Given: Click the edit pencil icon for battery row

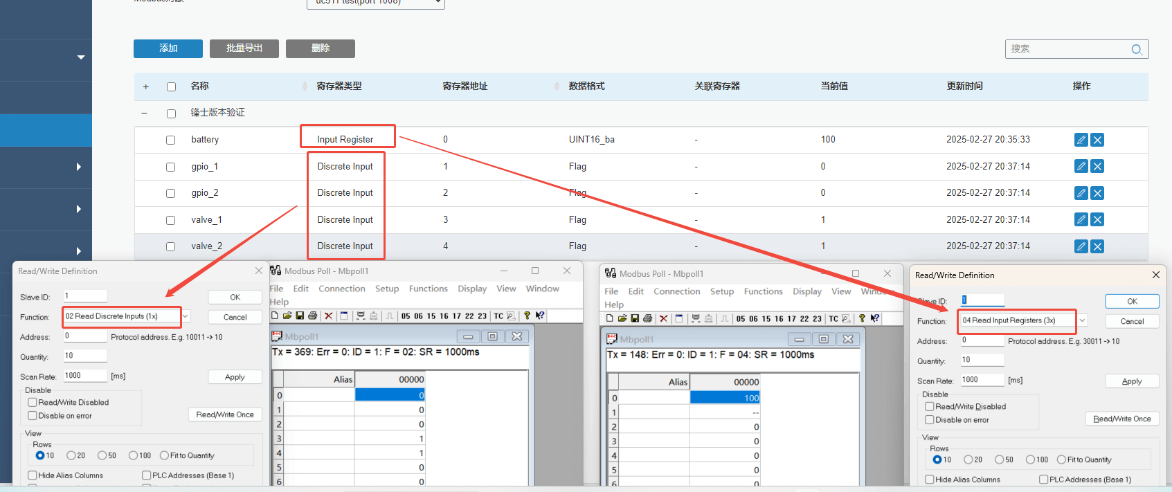Looking at the screenshot, I should [1081, 140].
